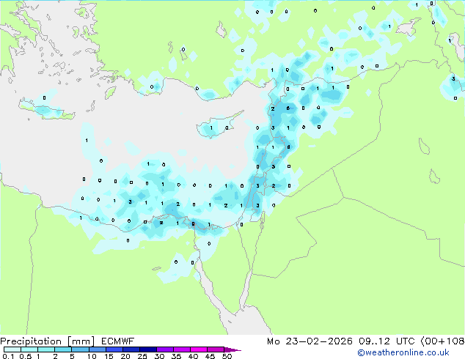Choose the 25–30 mm dark blue legend swatch
465x359 pixels.
[147, 349]
